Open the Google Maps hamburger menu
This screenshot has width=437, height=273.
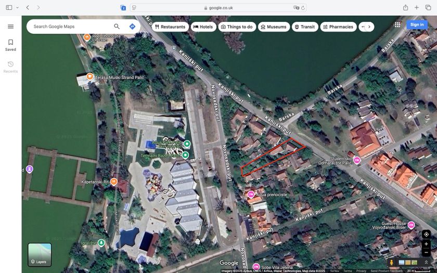pos(10,27)
